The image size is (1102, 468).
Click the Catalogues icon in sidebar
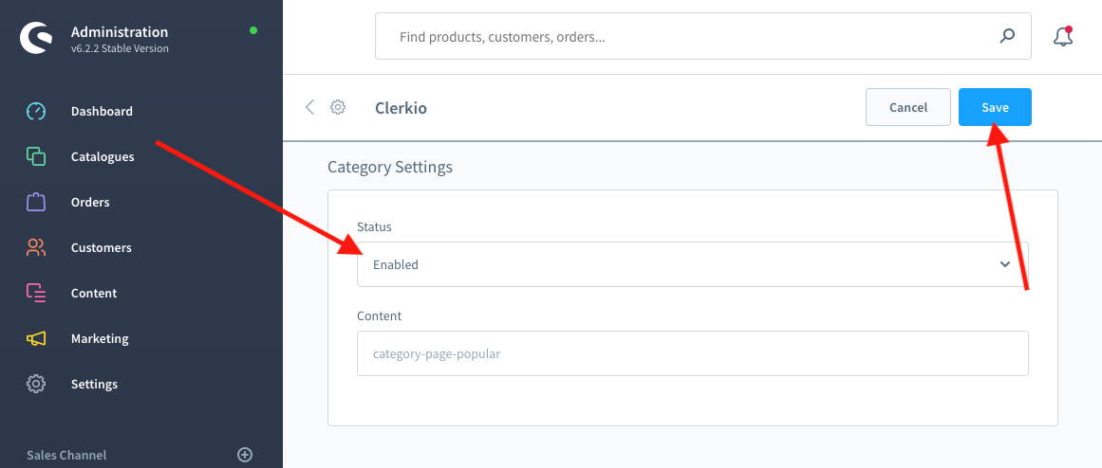click(36, 156)
